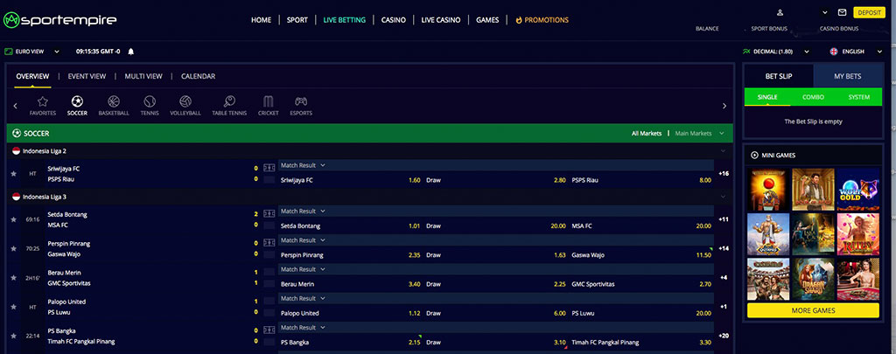This screenshot has height=354, width=896.
Task: Open the Sport menu
Action: pos(297,20)
